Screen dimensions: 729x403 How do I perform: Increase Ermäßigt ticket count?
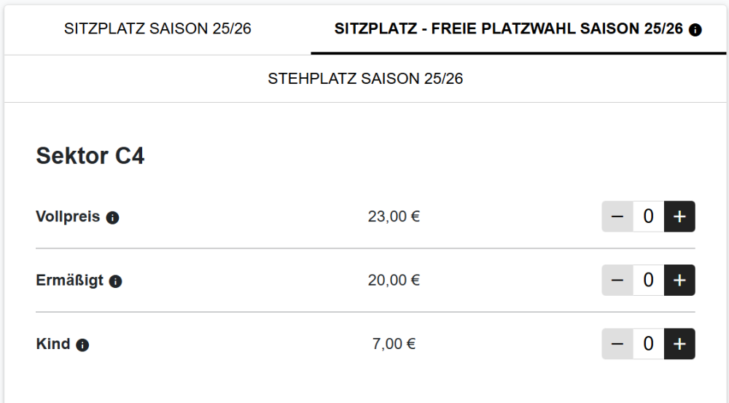(679, 281)
